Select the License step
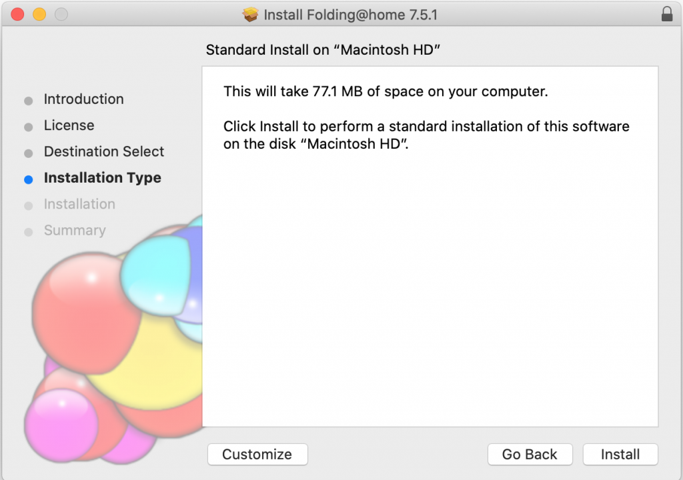Viewport: 683px width, 480px height. pos(69,125)
